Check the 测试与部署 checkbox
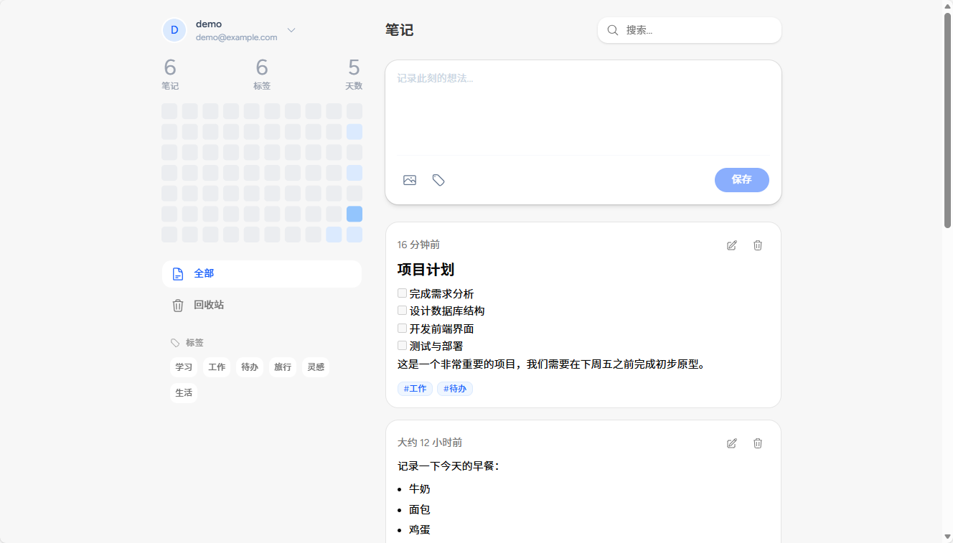Screen dimensions: 953x543 pyautogui.click(x=402, y=344)
